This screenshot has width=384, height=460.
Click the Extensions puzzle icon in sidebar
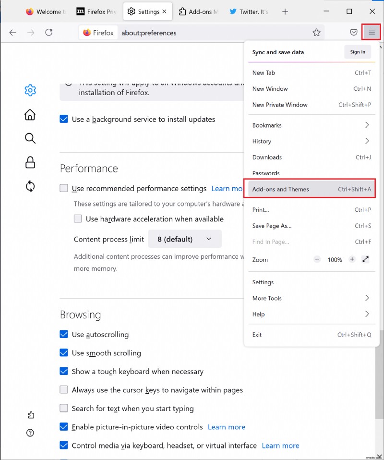click(31, 415)
